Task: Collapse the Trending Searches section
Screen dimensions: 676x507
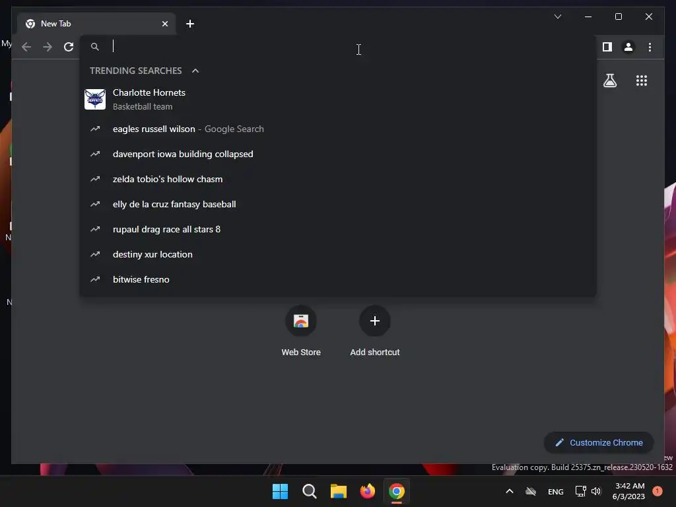Action: [x=195, y=71]
